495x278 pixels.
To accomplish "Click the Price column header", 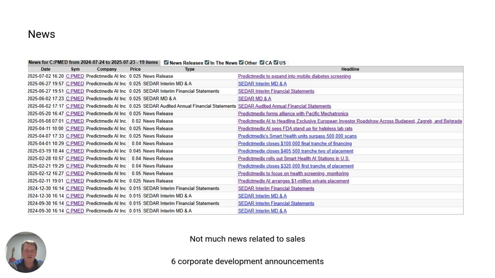I will point(135,69).
